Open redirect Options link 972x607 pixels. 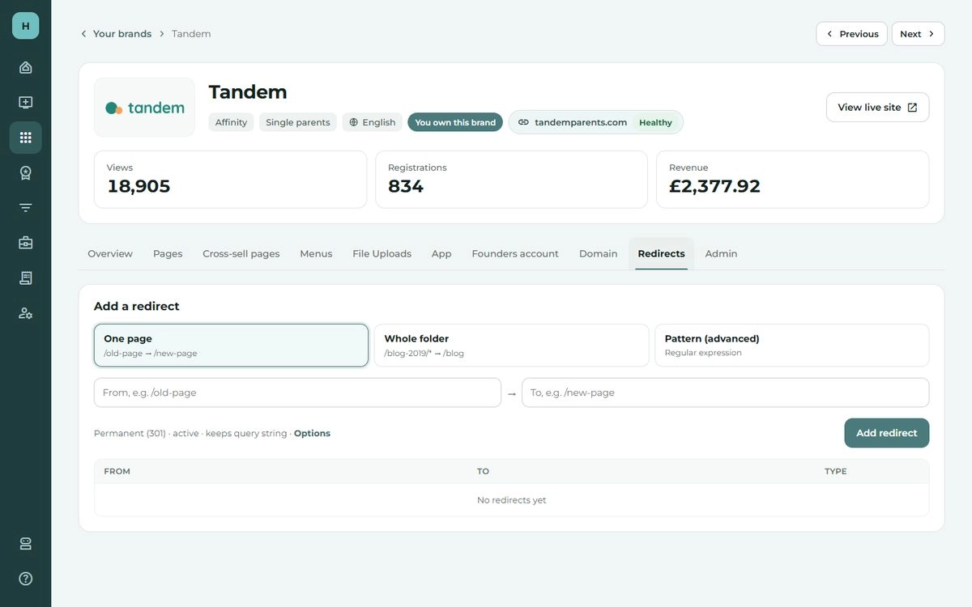coord(312,434)
